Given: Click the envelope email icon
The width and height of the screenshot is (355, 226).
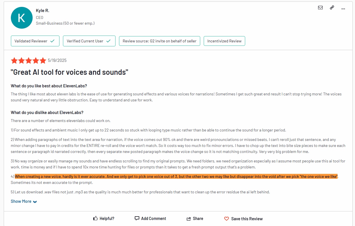Looking at the screenshot, I should [x=320, y=8].
